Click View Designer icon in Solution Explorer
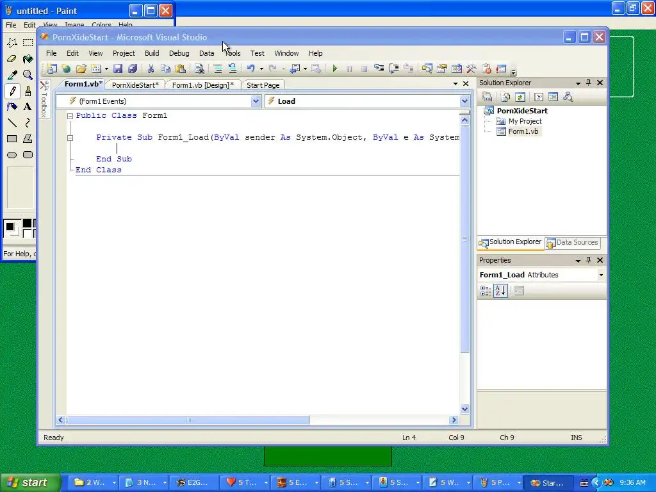656x492 pixels. pyautogui.click(x=553, y=97)
